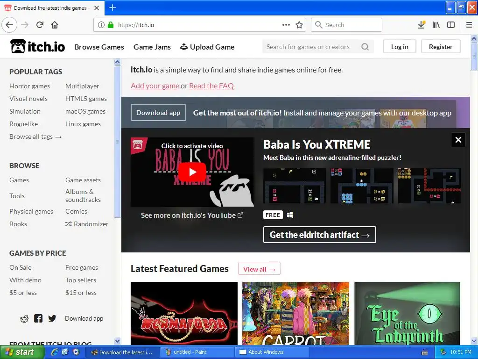
Task: Open the Randomizer link in Browse section
Action: pyautogui.click(x=87, y=224)
